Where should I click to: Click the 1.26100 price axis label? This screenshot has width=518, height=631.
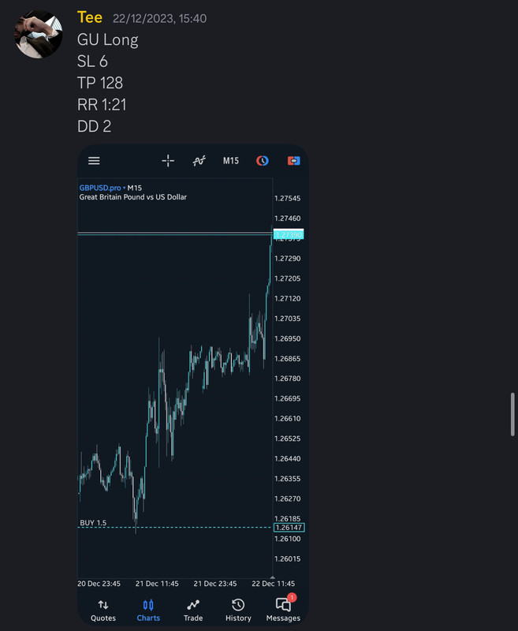[x=287, y=539]
